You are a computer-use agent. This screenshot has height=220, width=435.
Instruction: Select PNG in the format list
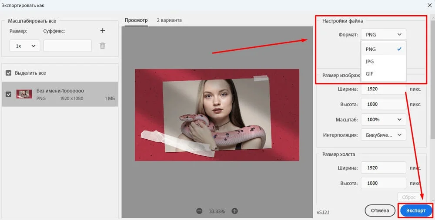371,49
